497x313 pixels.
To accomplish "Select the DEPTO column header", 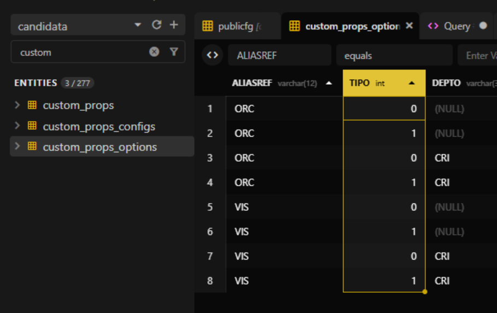I will (x=446, y=83).
